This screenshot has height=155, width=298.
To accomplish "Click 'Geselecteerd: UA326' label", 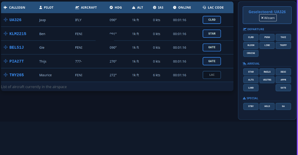I will [x=267, y=12].
